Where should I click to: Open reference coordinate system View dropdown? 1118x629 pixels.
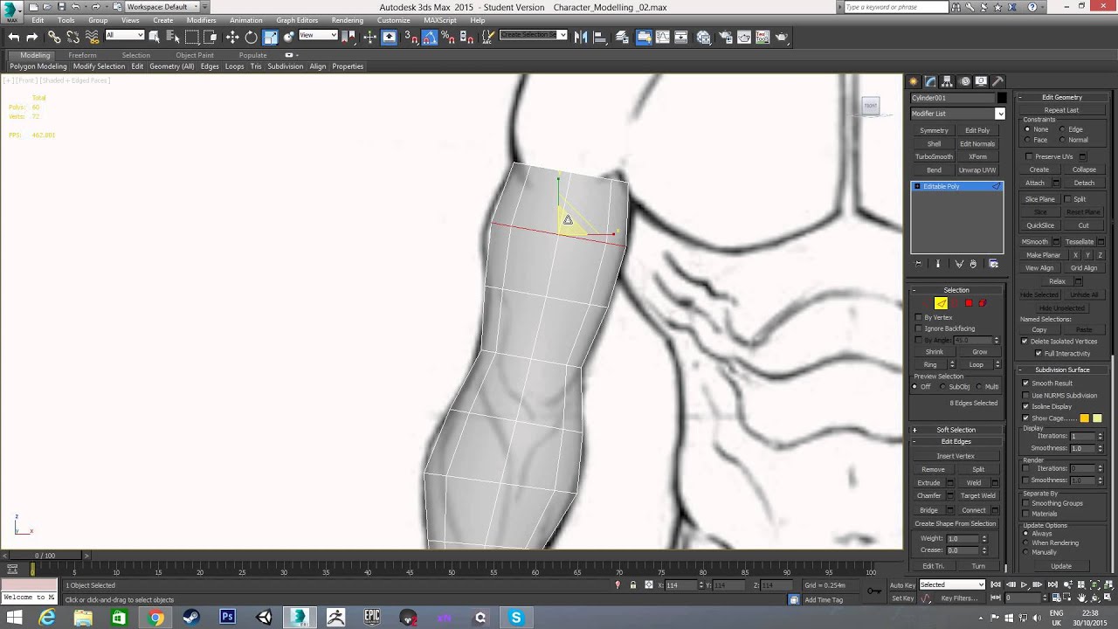[318, 35]
